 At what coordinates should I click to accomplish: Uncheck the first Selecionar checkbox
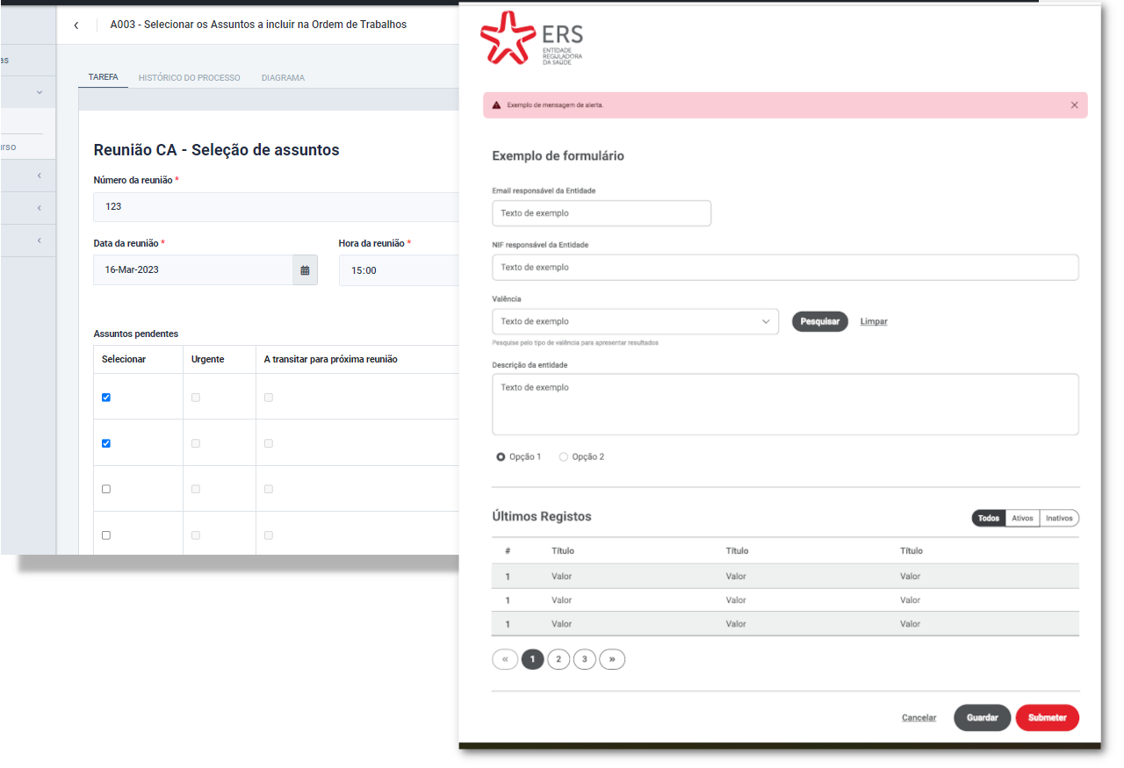tap(106, 398)
